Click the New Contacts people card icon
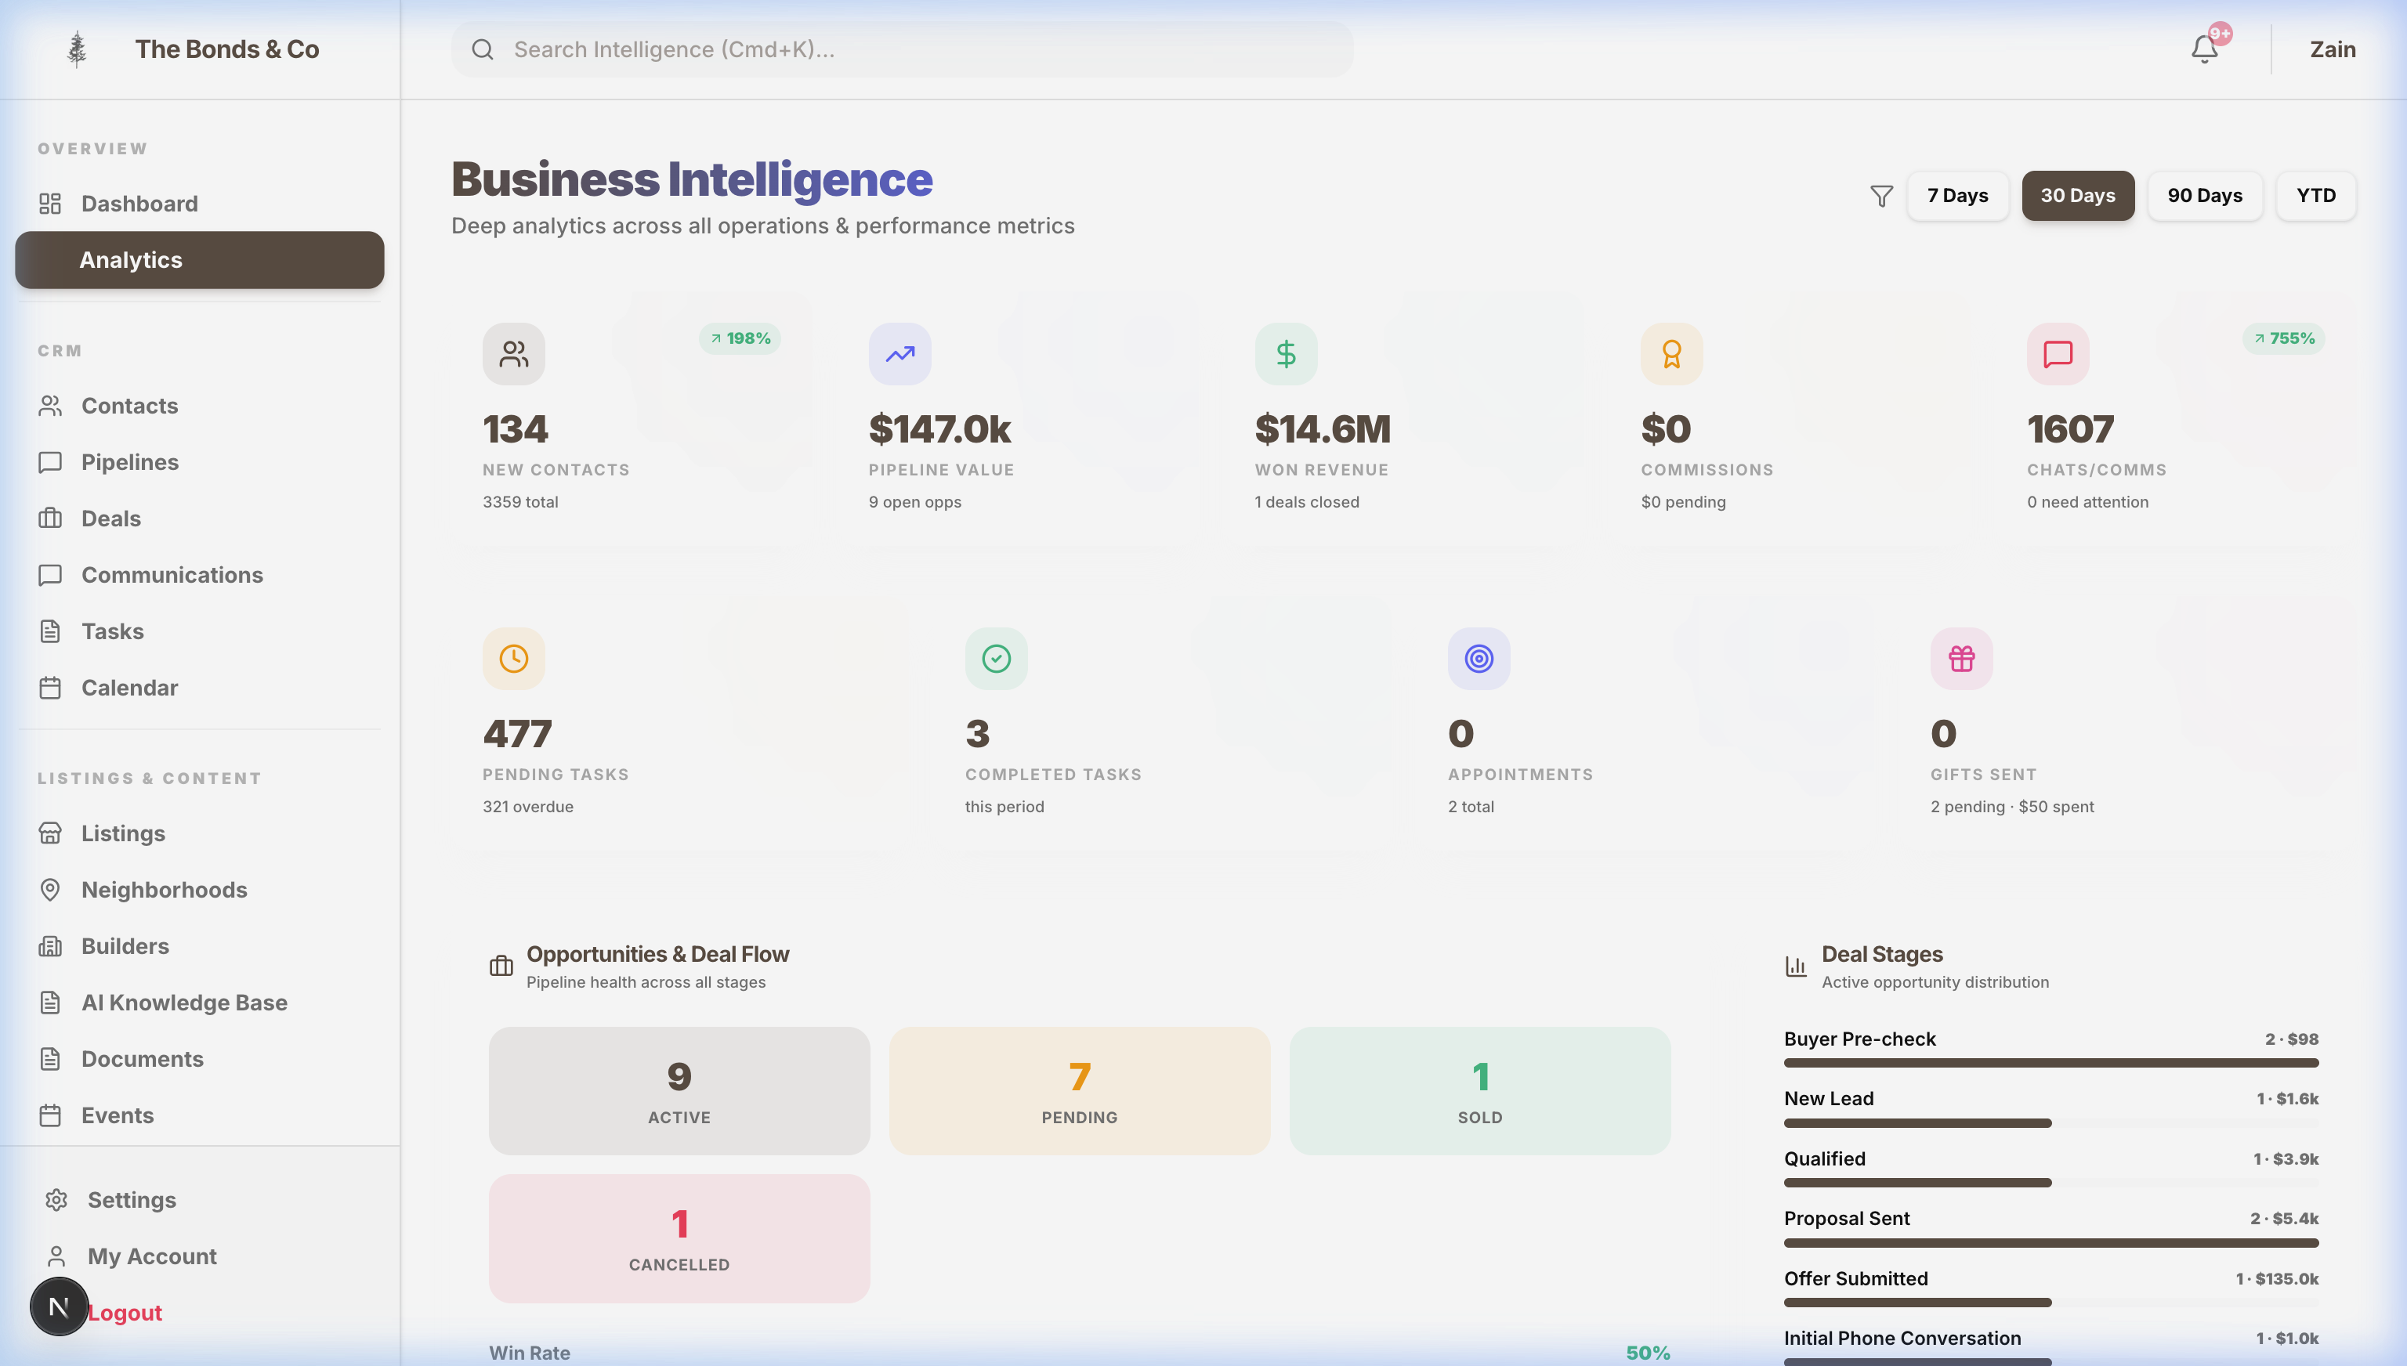The image size is (2407, 1366). (513, 354)
